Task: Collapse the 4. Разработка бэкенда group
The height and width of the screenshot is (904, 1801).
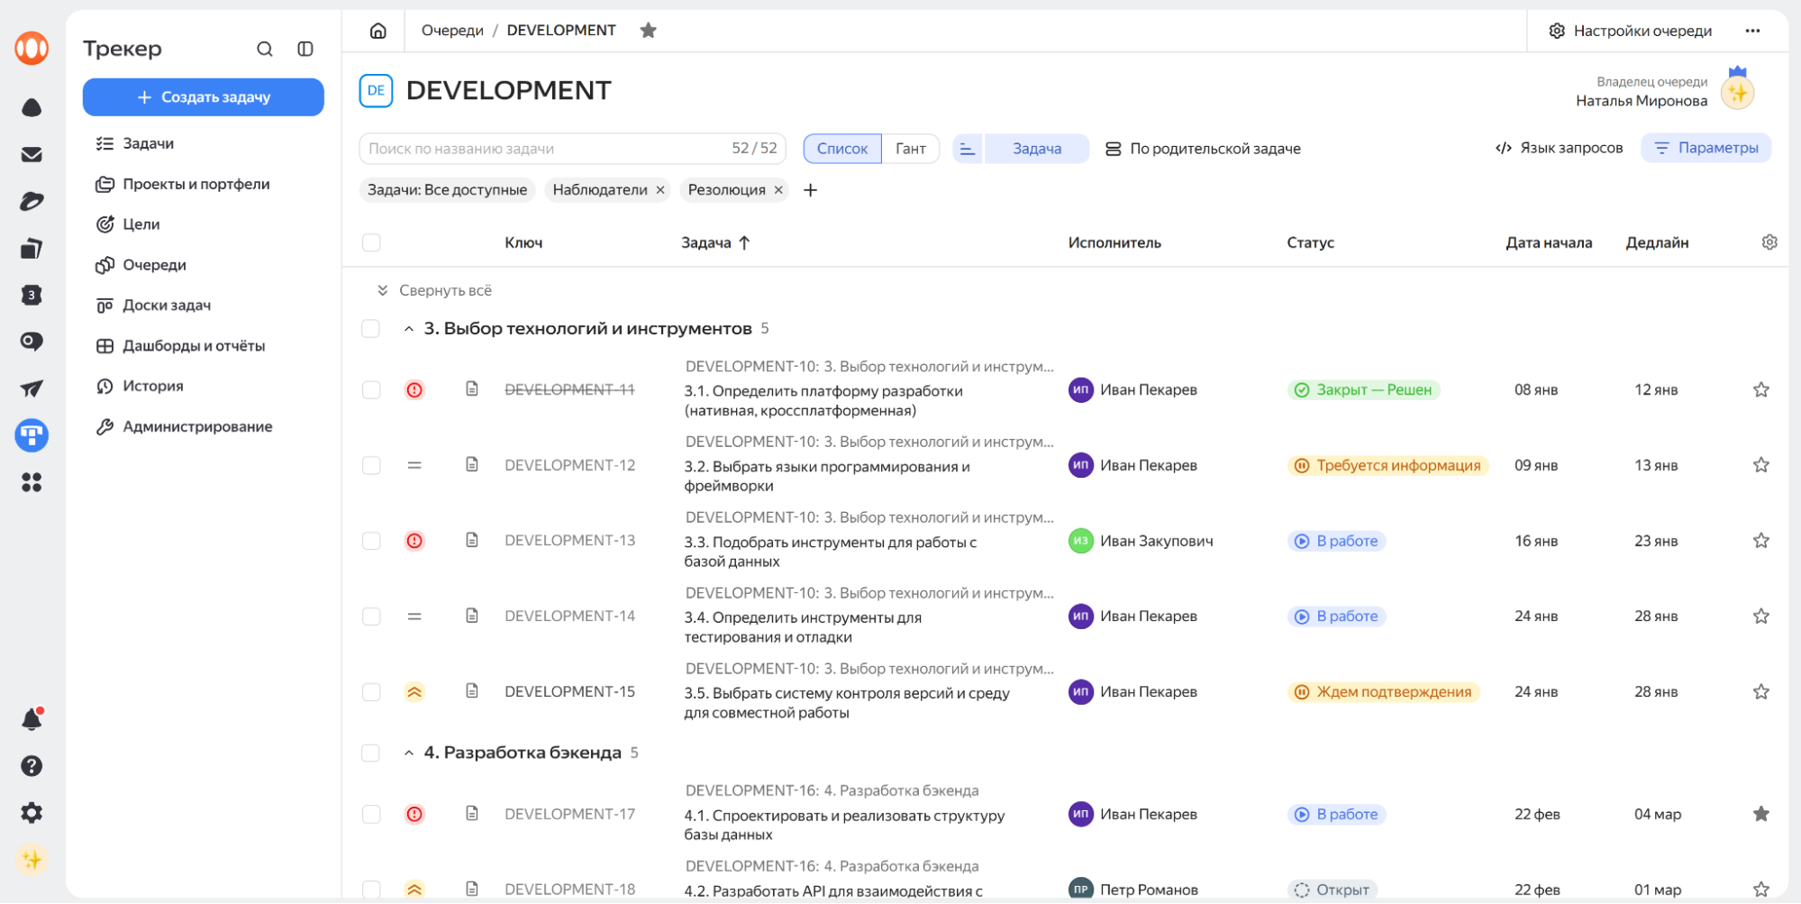Action: [409, 753]
